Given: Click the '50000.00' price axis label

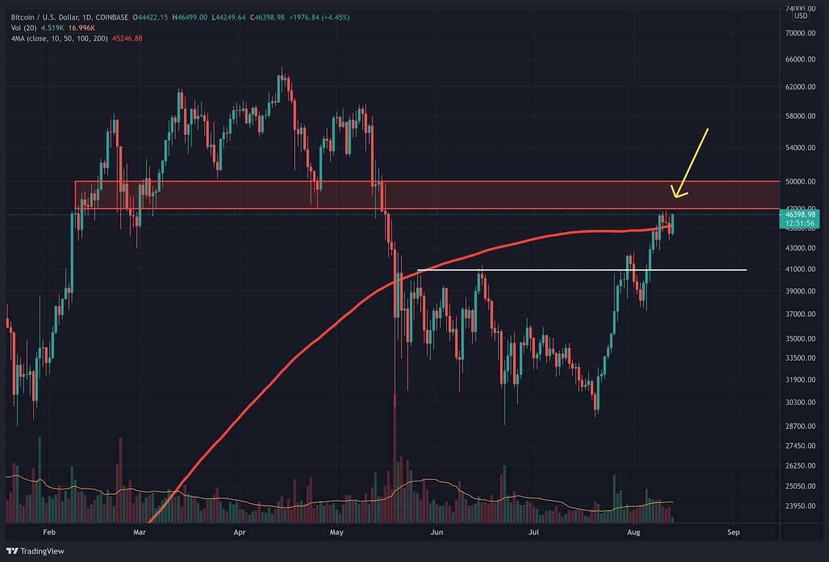Looking at the screenshot, I should point(800,182).
